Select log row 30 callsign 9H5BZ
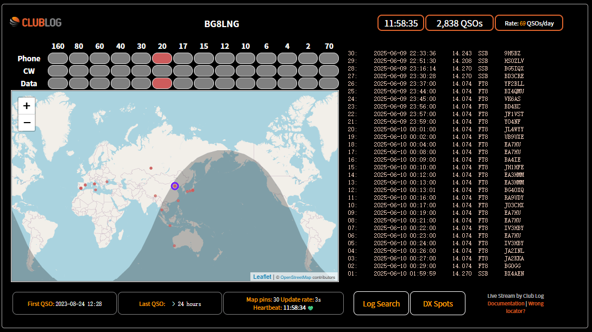592x332 pixels. [x=512, y=53]
